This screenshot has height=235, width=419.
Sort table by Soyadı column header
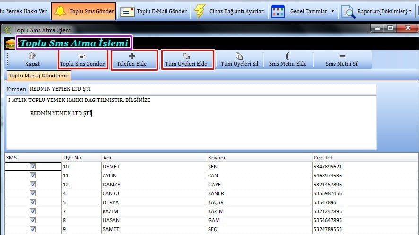pos(217,158)
